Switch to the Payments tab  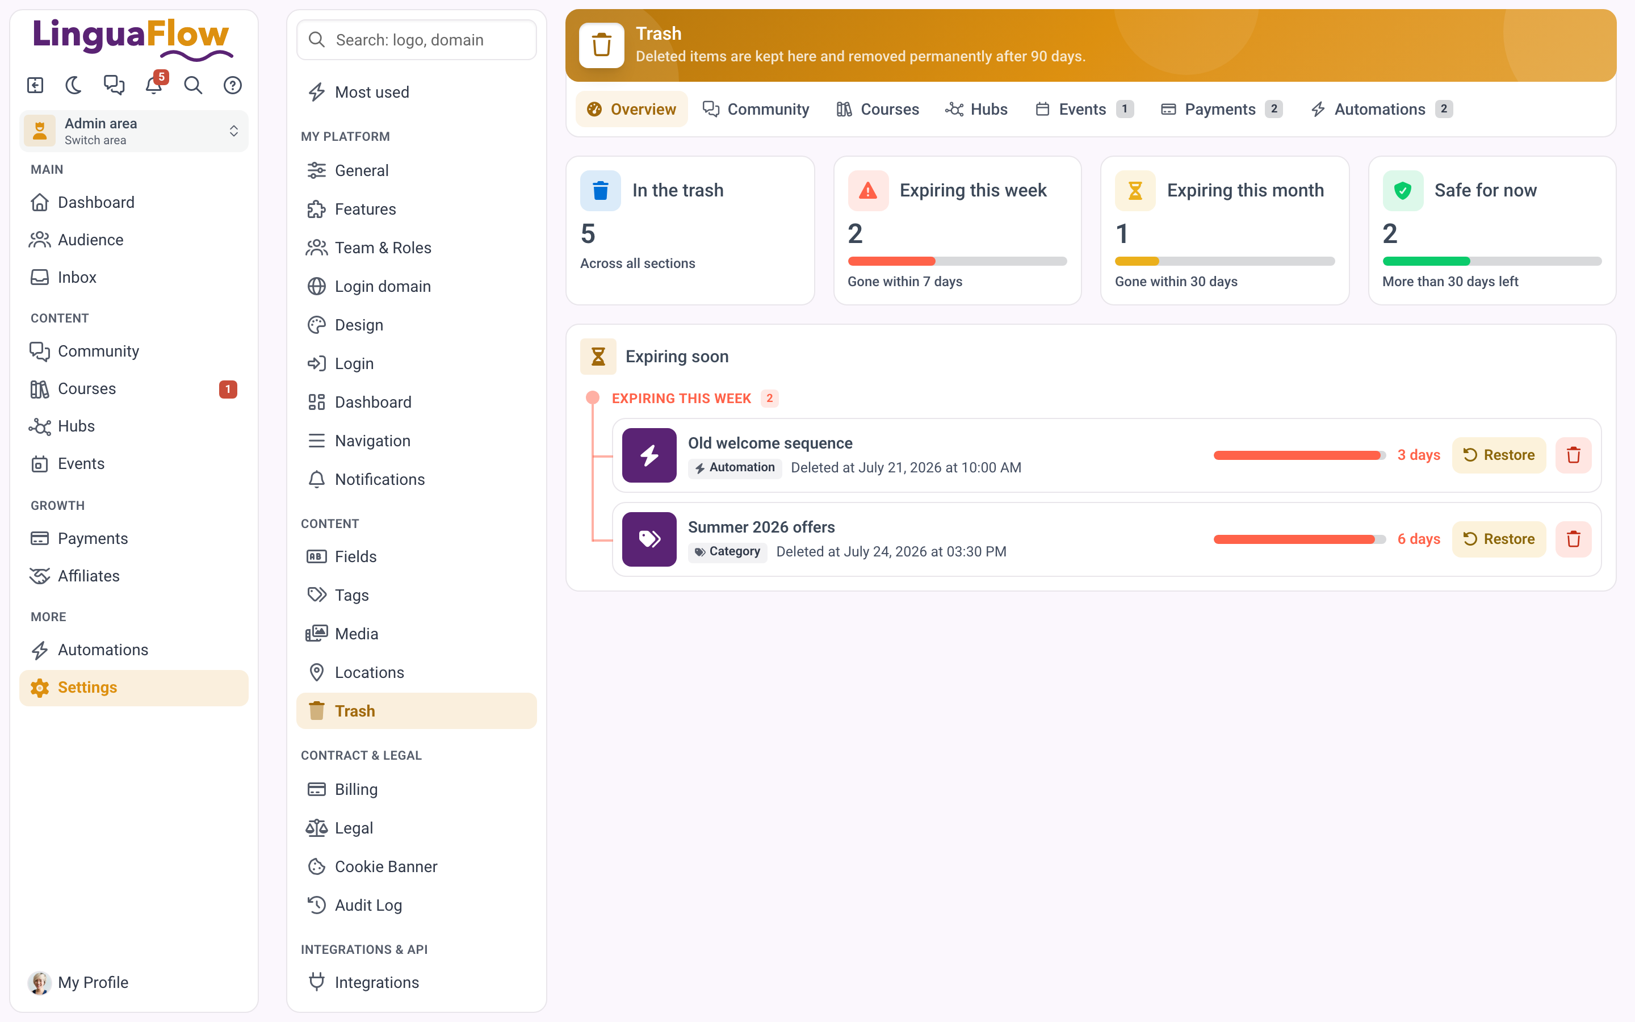click(1221, 109)
